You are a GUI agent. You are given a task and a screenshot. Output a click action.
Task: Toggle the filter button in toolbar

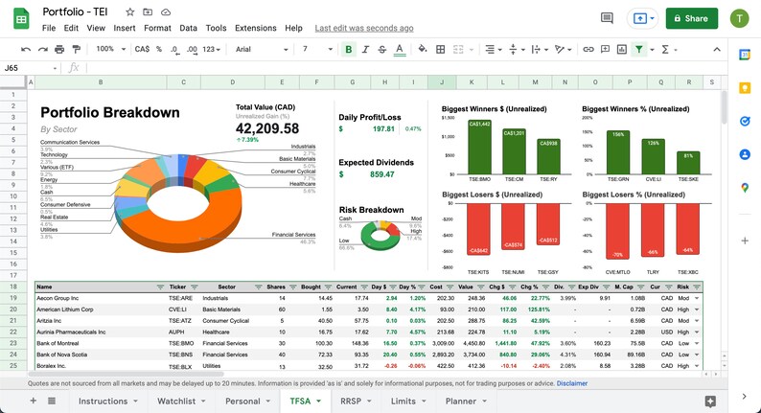tap(639, 49)
